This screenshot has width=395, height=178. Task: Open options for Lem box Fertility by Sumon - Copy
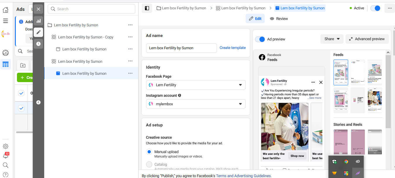click(130, 37)
